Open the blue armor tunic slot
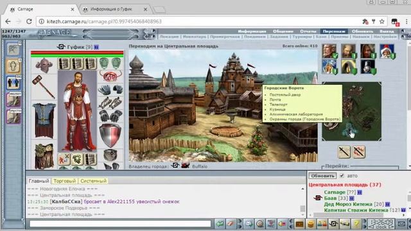 (44, 120)
